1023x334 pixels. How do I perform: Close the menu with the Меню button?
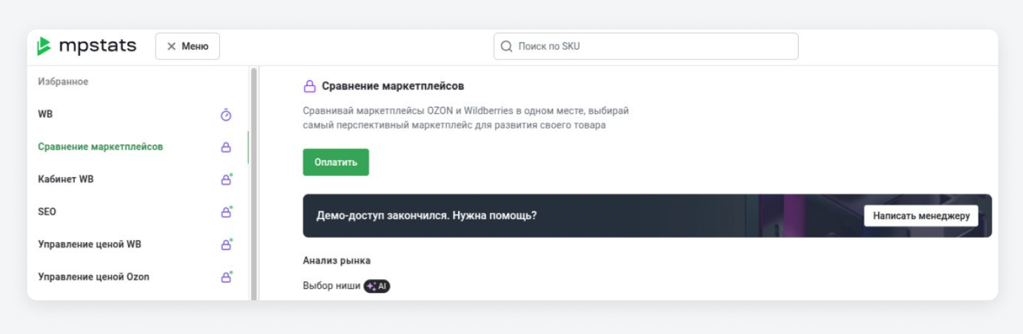coord(187,46)
